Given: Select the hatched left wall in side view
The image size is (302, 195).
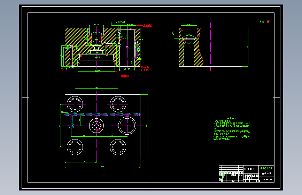Looking at the screenshot, I should (181, 53).
